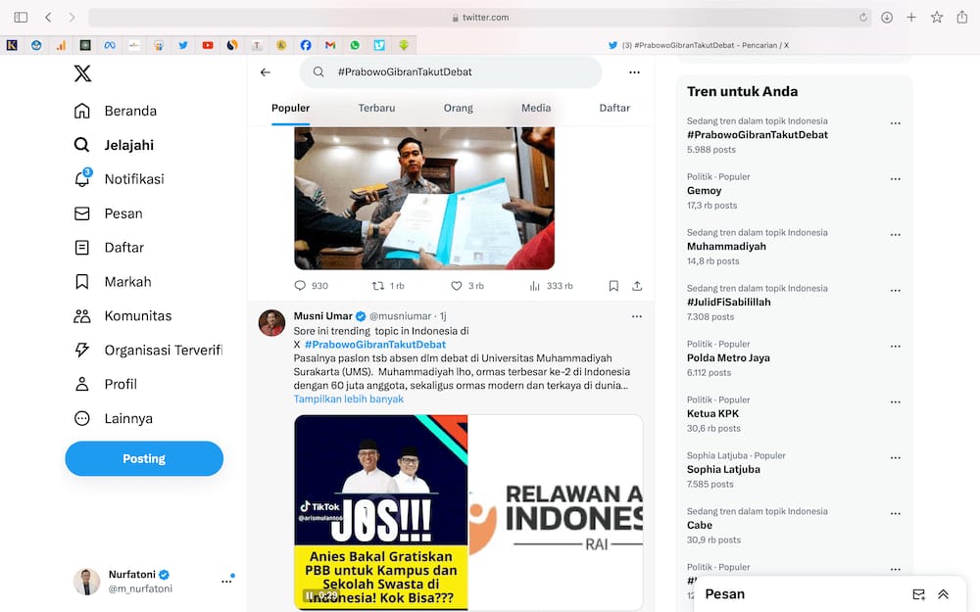Go back in Safari history
This screenshot has height=612, width=980.
[x=48, y=18]
